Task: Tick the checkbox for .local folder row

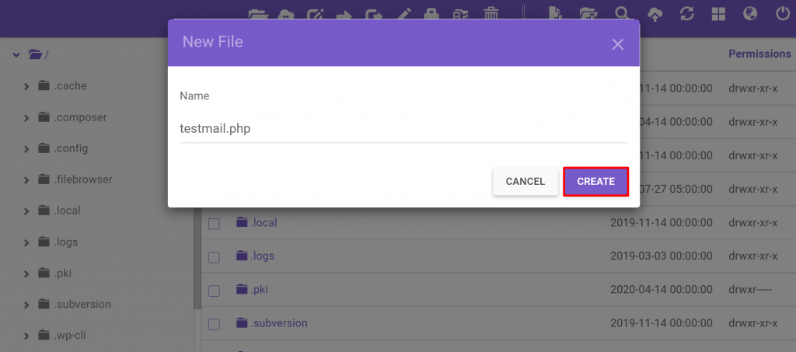Action: [x=214, y=224]
